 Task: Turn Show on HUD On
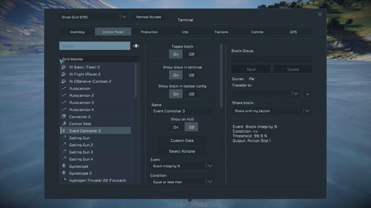[176, 127]
